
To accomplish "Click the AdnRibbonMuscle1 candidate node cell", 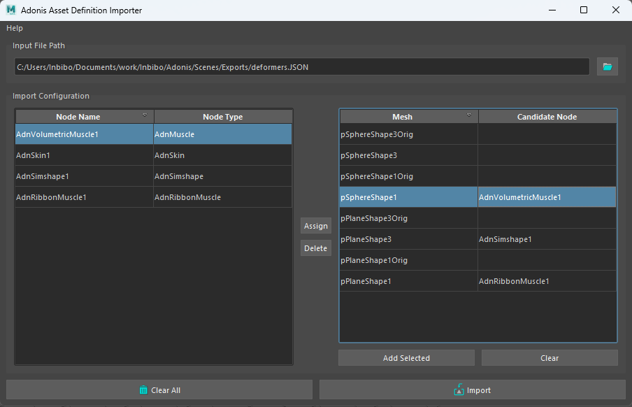I will click(547, 281).
